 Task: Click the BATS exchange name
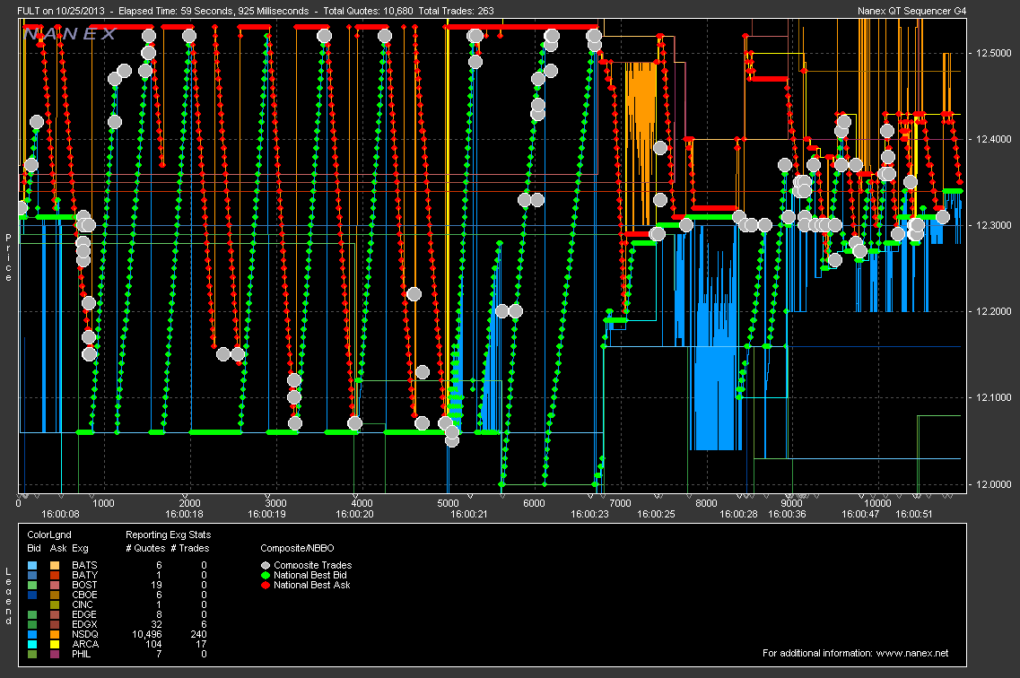[x=84, y=566]
